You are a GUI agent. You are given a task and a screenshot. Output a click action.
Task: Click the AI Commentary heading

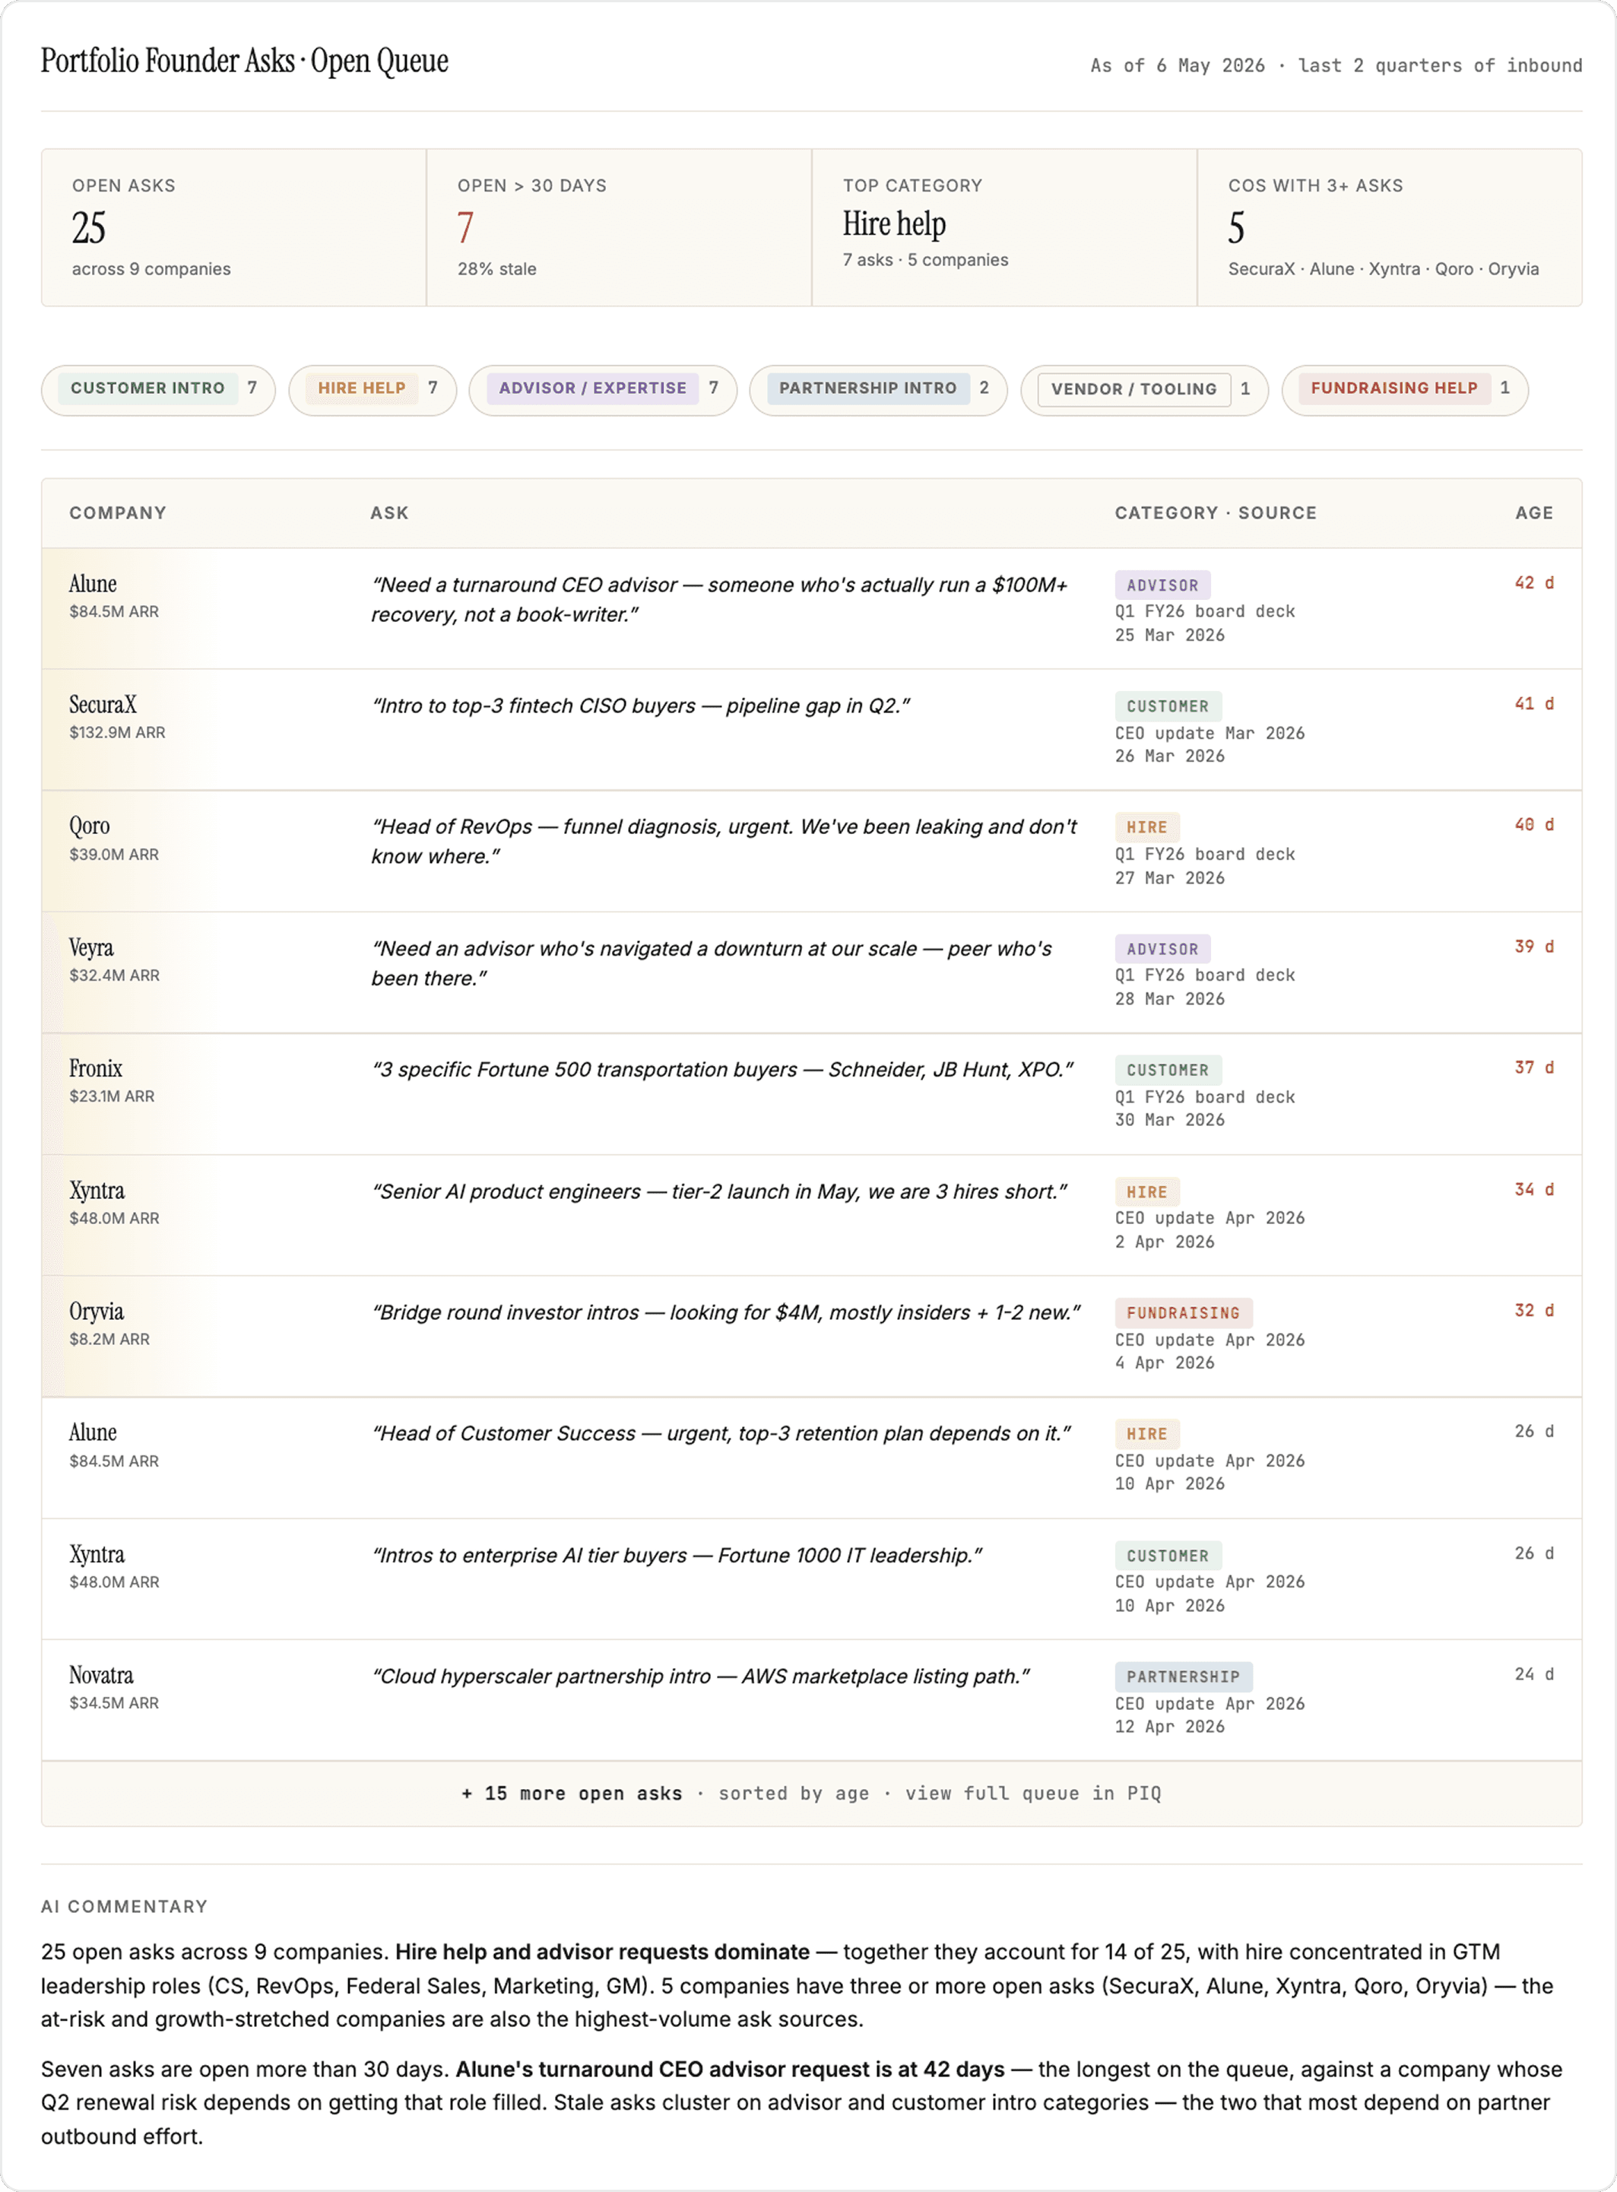(x=125, y=1907)
